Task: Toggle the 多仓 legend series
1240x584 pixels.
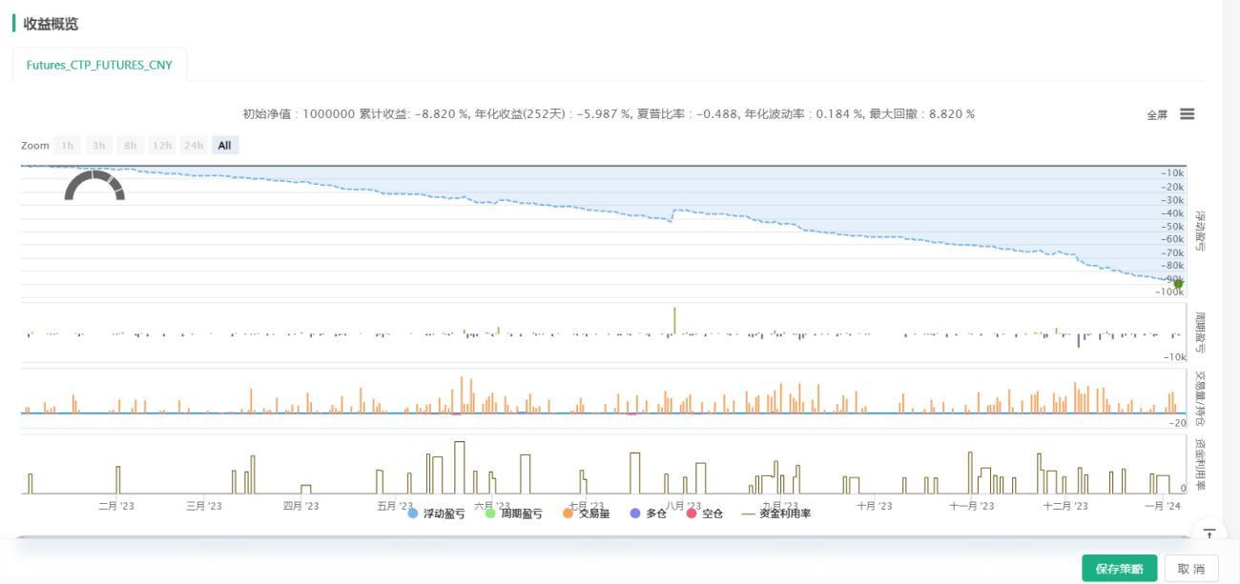Action: pos(649,514)
